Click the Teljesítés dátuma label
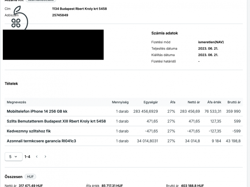Screen dimensions: 250x187 [164, 48]
